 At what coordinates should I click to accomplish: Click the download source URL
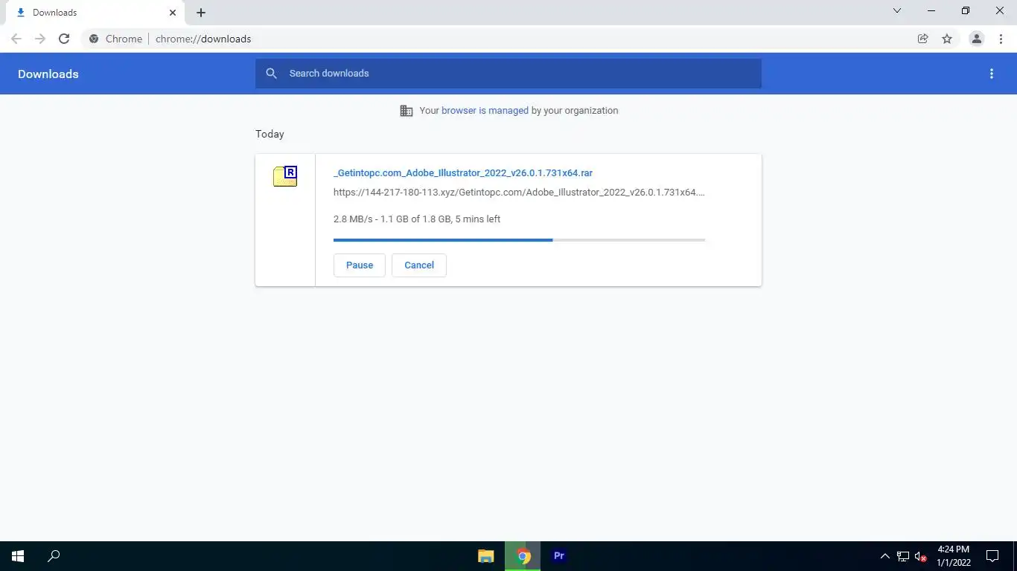(x=519, y=193)
